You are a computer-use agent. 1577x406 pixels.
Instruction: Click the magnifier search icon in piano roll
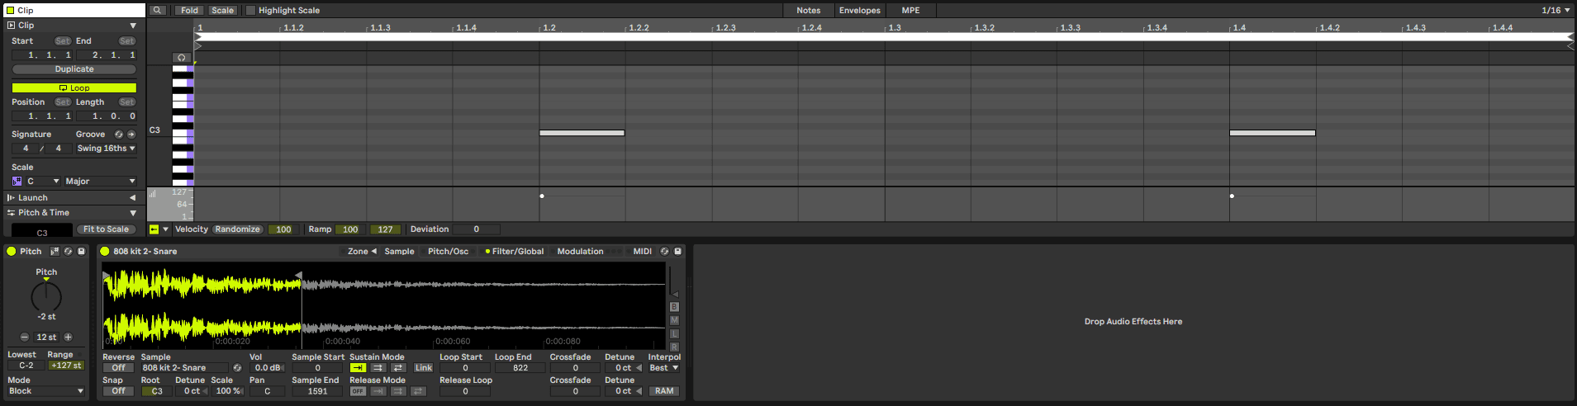pos(157,11)
